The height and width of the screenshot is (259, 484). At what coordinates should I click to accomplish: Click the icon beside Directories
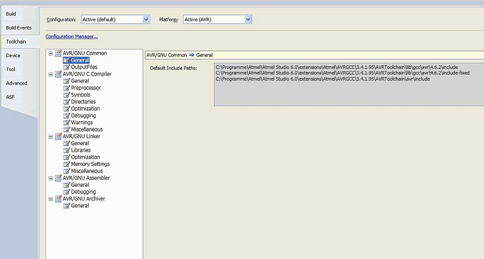point(66,102)
